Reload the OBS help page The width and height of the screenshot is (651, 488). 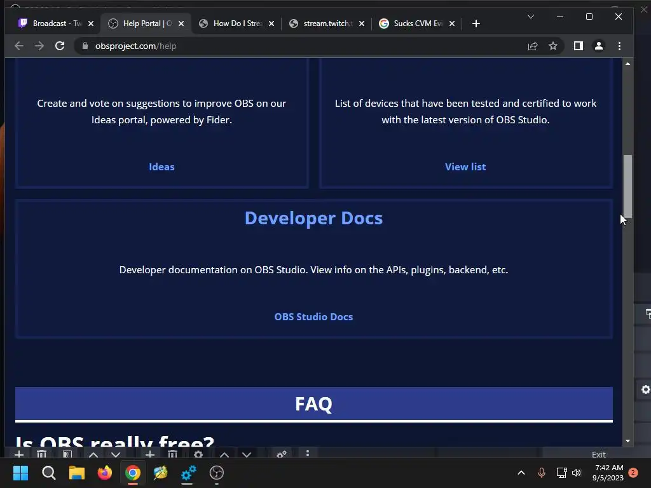pos(60,46)
